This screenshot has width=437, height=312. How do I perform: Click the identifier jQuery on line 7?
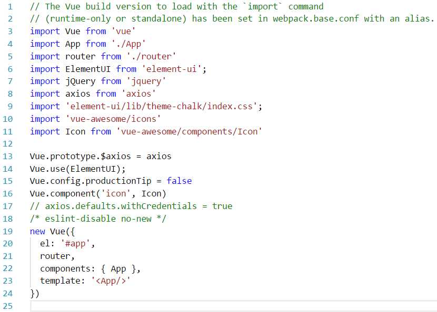81,81
